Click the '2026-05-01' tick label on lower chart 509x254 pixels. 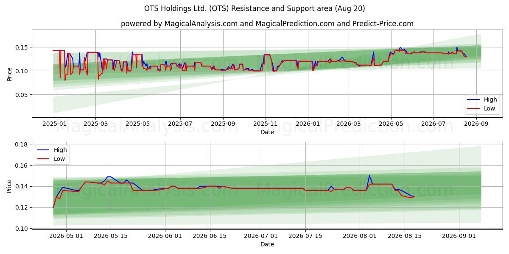[66, 236]
